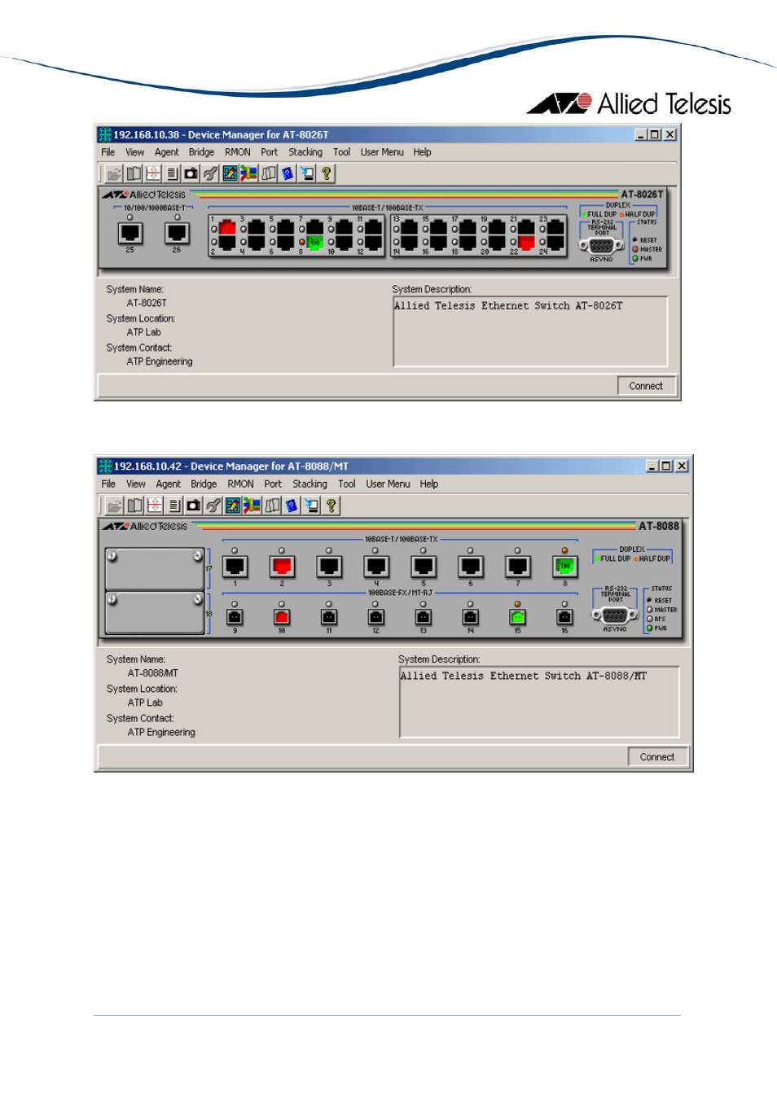Open the Stacking menu in the AT-8026T window
This screenshot has width=777, height=1099.
(305, 152)
